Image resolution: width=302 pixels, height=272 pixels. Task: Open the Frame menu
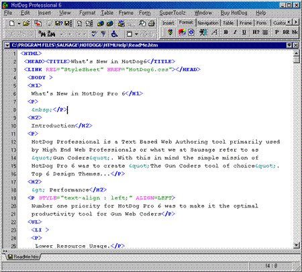click(x=126, y=13)
